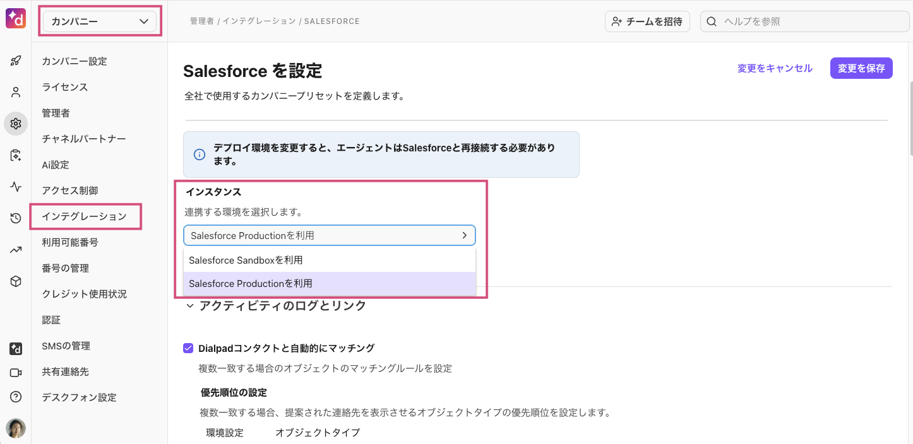This screenshot has height=444, width=913.
Task: Open ライセンス menu item
Action: click(64, 87)
